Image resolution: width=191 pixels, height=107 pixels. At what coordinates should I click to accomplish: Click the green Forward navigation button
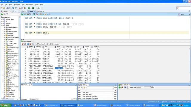tap(33, 8)
